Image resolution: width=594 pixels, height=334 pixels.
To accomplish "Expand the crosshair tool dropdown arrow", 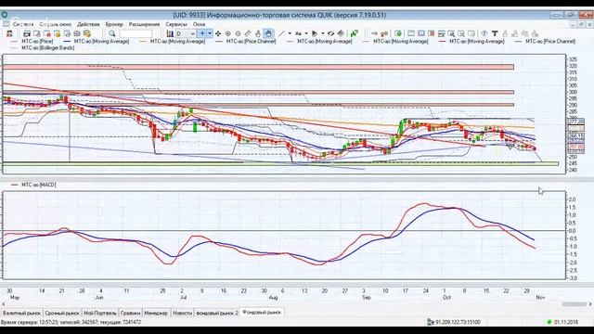I will (210, 33).
